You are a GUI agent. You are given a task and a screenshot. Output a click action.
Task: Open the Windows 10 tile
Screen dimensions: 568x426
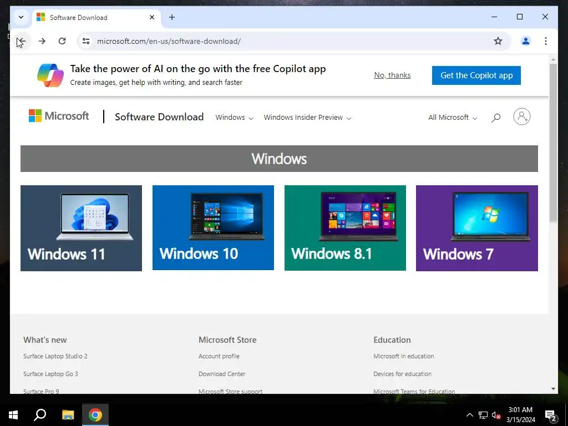coord(213,228)
